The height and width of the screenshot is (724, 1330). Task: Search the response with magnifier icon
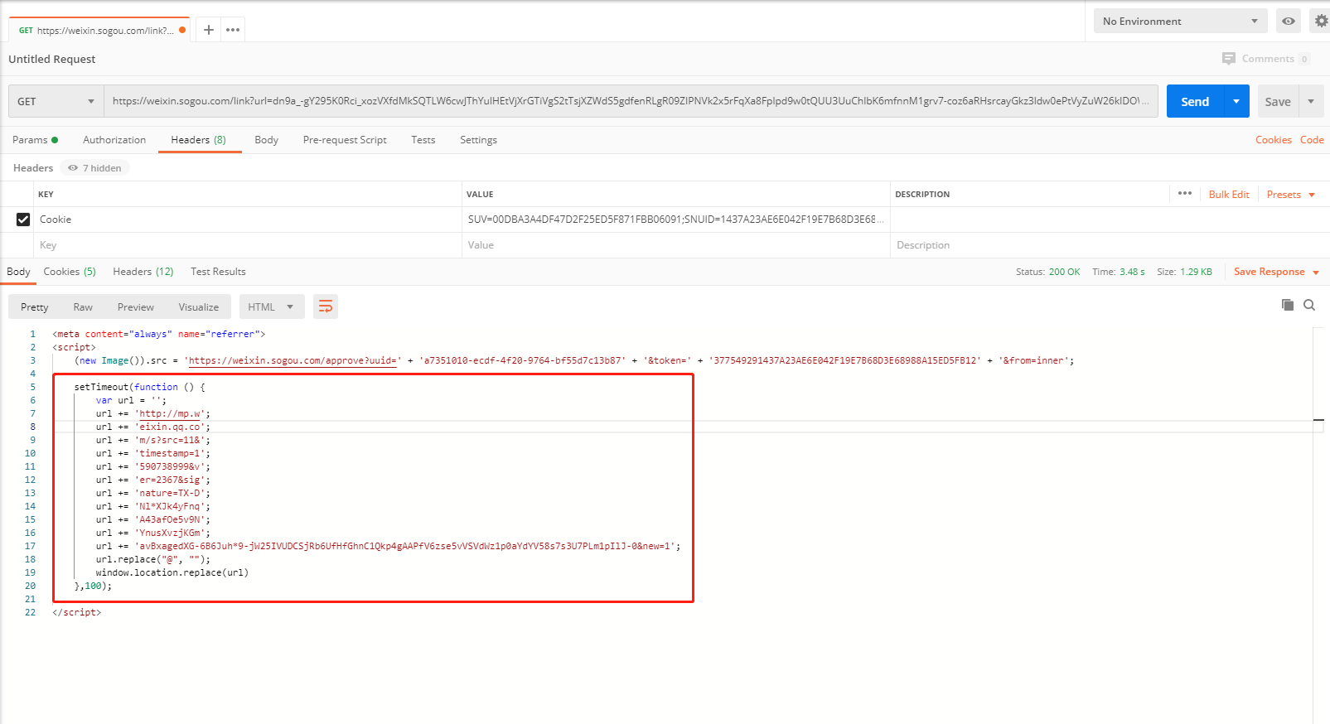coord(1309,305)
